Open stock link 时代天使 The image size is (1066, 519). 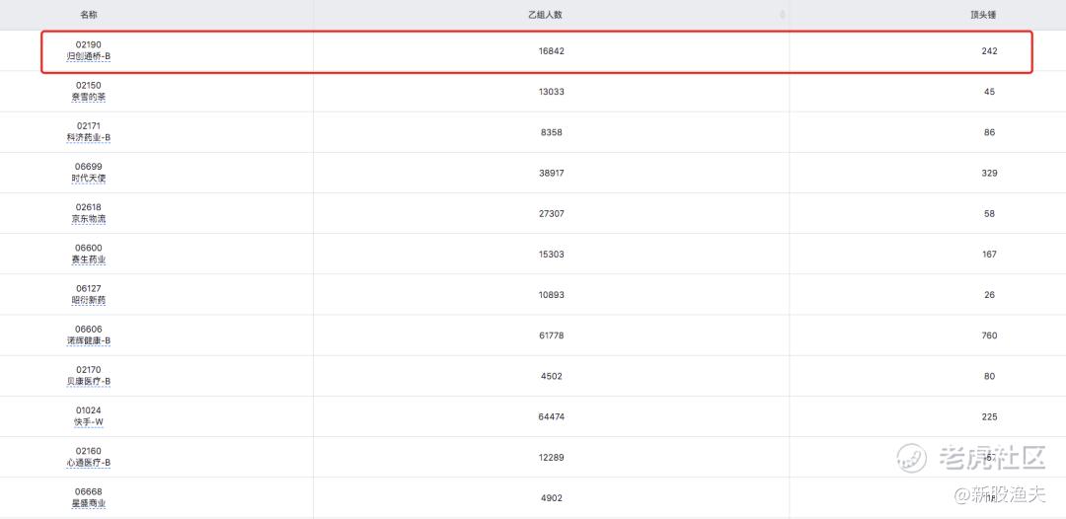click(88, 179)
